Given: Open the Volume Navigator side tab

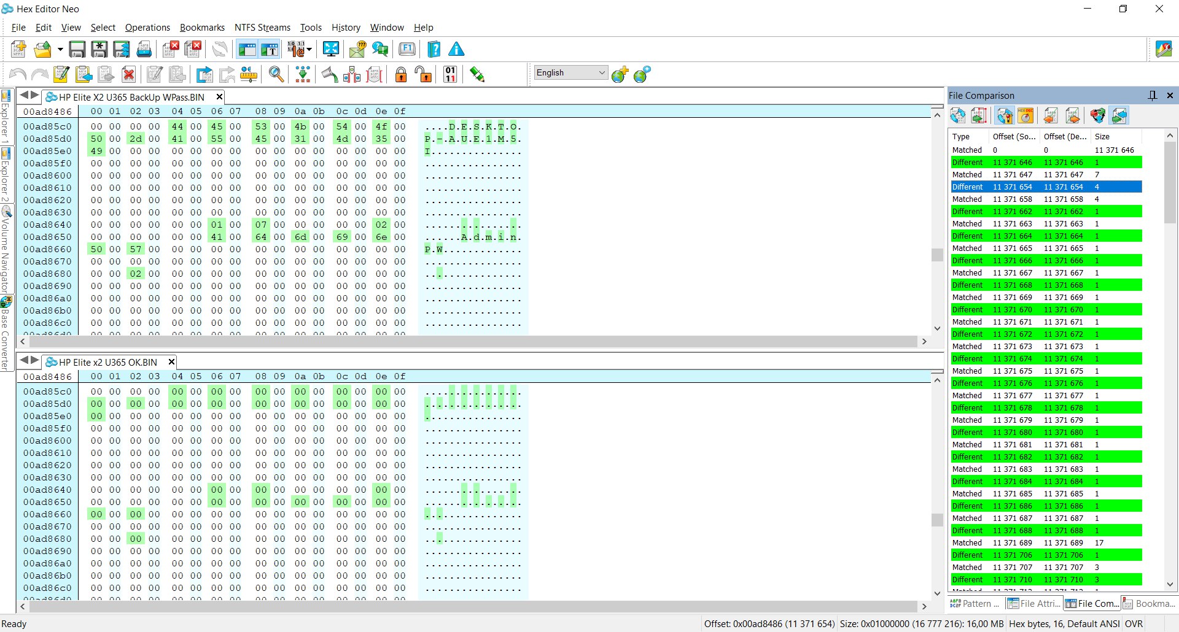Looking at the screenshot, I should pos(6,250).
